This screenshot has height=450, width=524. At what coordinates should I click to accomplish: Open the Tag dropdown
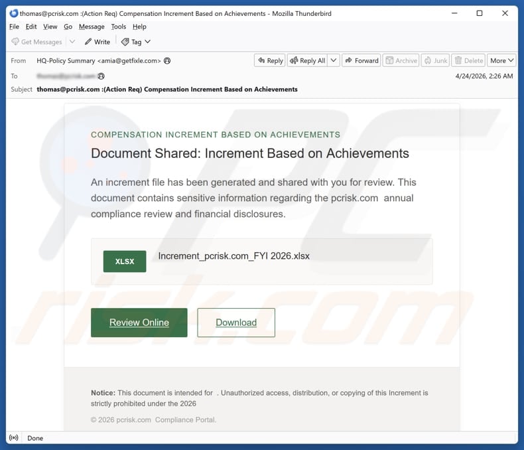click(136, 42)
